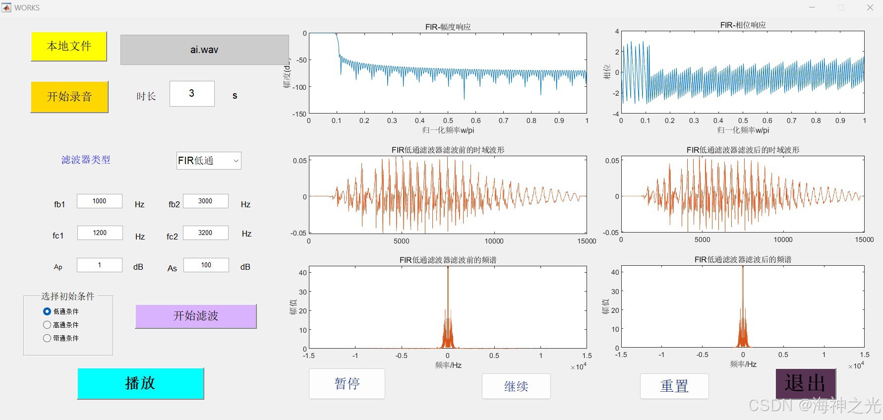Click the 时长 label text
The image size is (883, 420).
click(x=146, y=96)
